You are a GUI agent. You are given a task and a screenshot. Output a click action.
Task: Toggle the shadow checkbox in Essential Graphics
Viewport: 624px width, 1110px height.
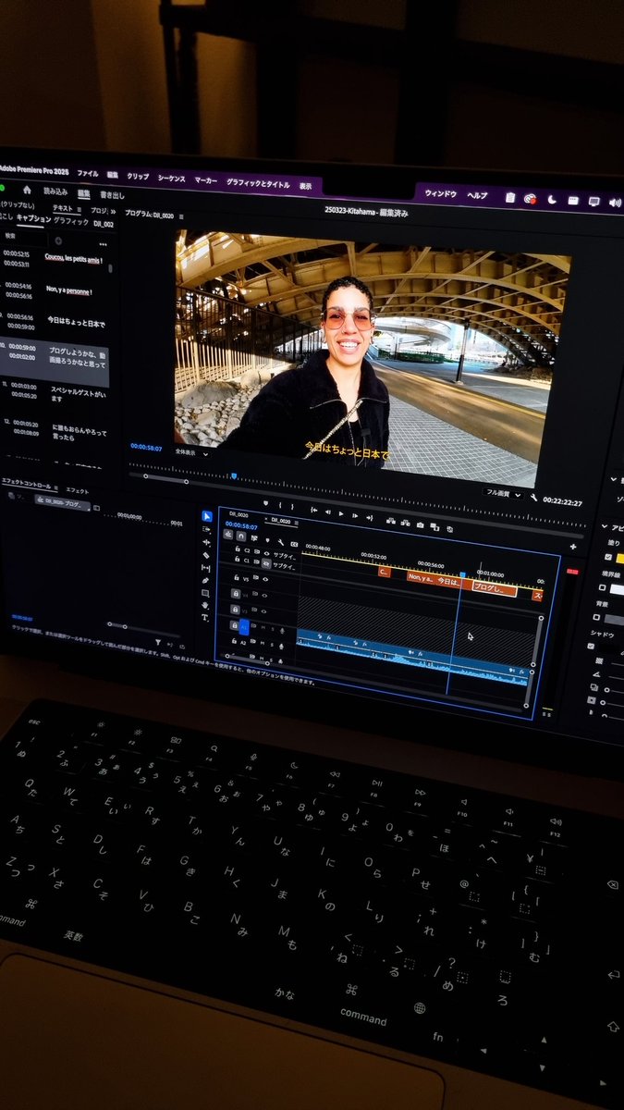tap(592, 646)
